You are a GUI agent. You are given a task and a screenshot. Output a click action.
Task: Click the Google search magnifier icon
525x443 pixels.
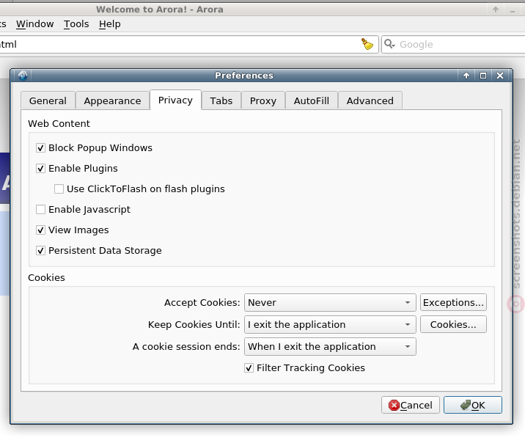click(x=389, y=44)
